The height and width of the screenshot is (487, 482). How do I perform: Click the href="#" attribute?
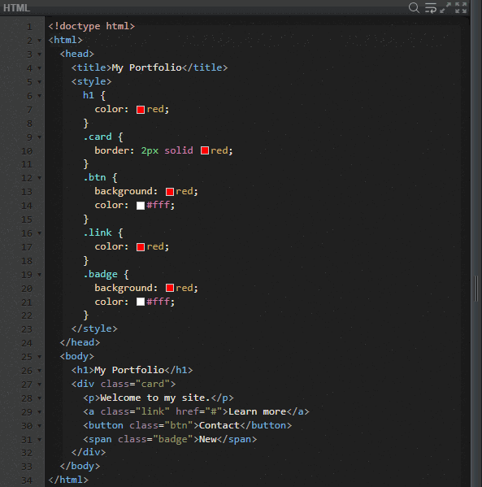tap(199, 412)
